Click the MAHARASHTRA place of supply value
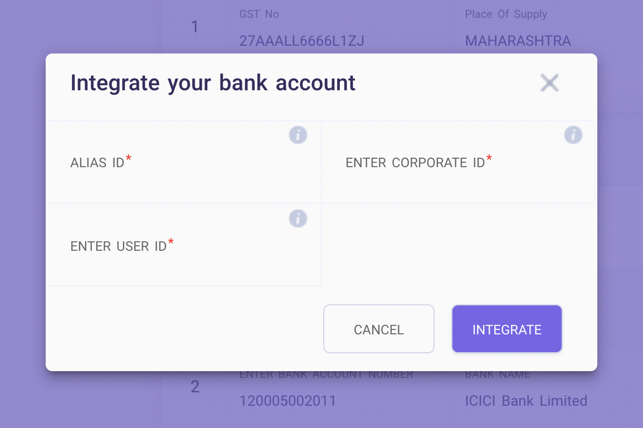This screenshot has height=428, width=643. point(518,41)
